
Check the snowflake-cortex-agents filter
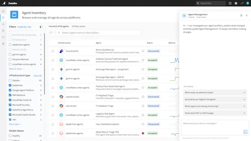(10, 64)
